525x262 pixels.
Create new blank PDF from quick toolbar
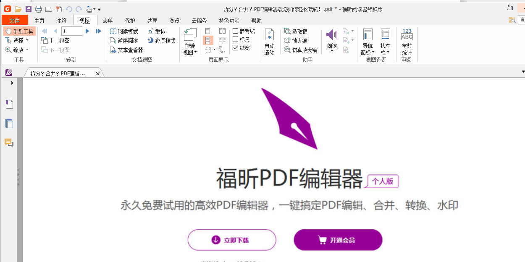[59, 9]
